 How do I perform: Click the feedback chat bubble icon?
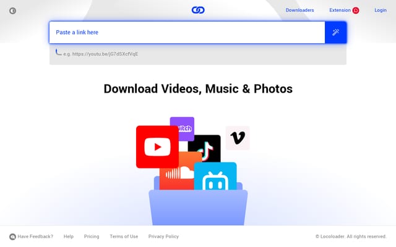(12, 237)
